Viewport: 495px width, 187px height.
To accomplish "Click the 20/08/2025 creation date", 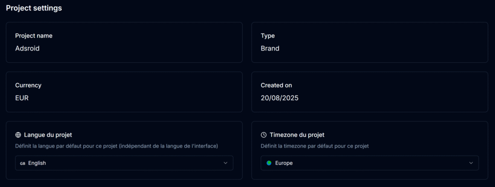I will 280,98.
